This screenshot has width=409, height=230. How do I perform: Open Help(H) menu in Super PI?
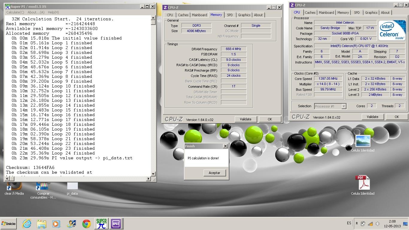(53, 12)
